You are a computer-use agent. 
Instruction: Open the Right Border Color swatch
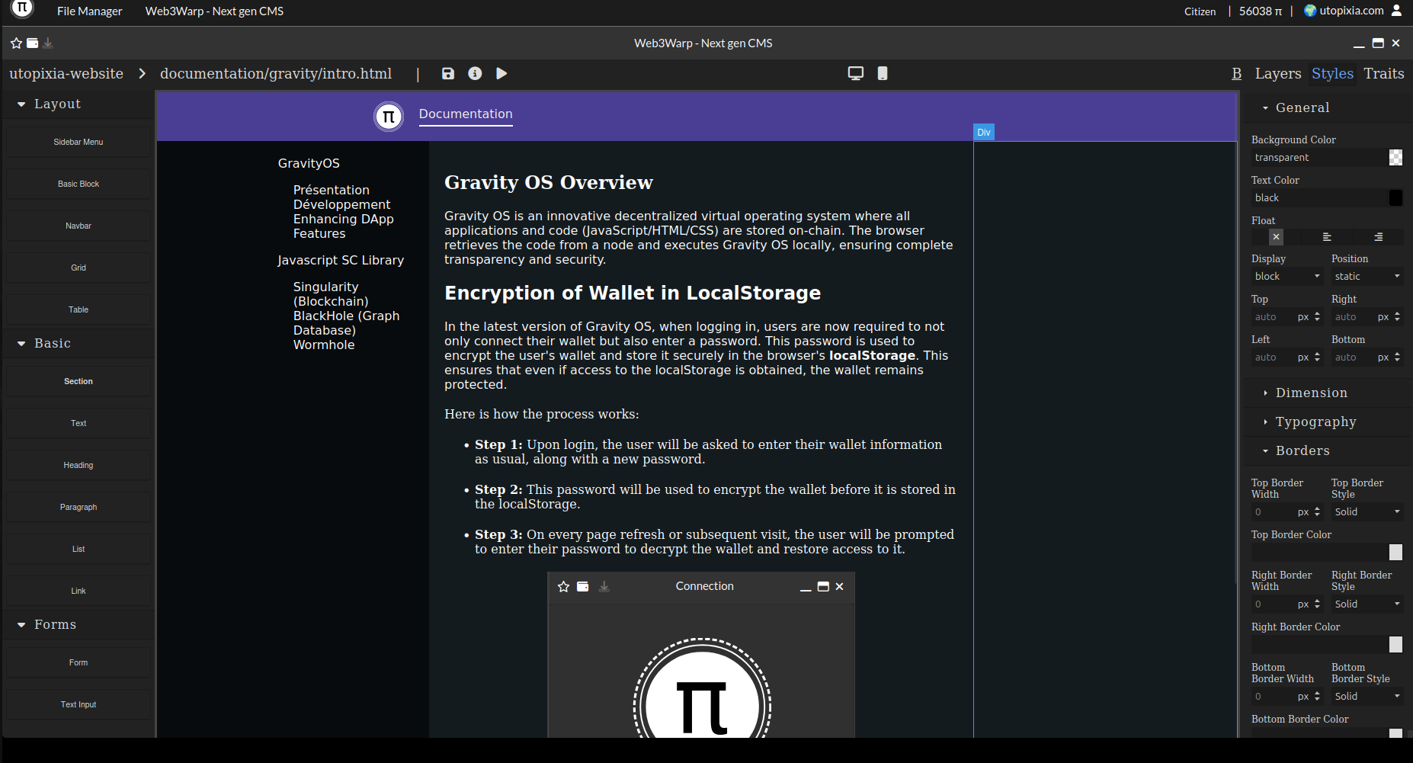[x=1395, y=645]
